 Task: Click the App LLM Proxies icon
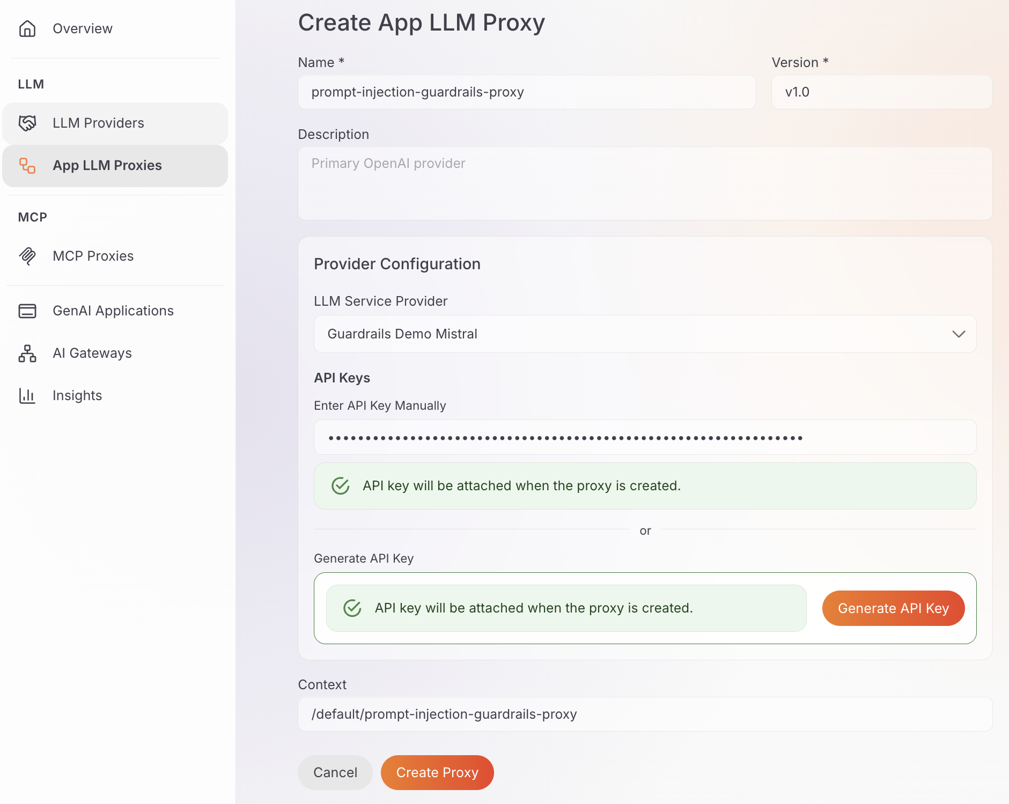tap(27, 165)
